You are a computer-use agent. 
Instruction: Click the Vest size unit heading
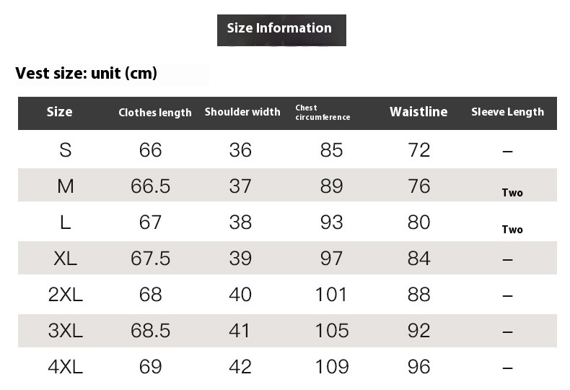(86, 74)
